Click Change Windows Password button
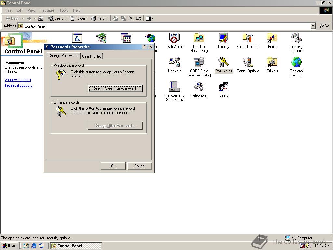 (x=115, y=89)
